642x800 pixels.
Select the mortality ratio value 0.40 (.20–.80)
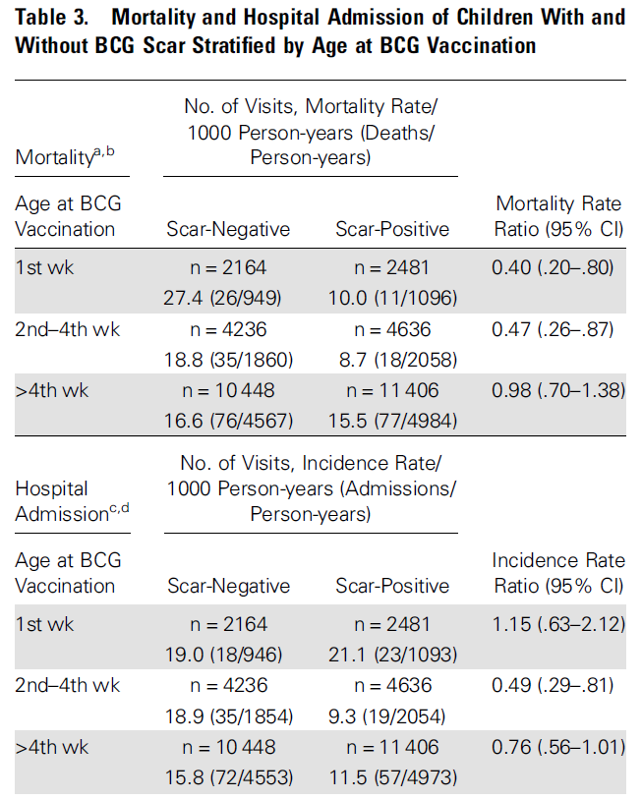click(556, 267)
